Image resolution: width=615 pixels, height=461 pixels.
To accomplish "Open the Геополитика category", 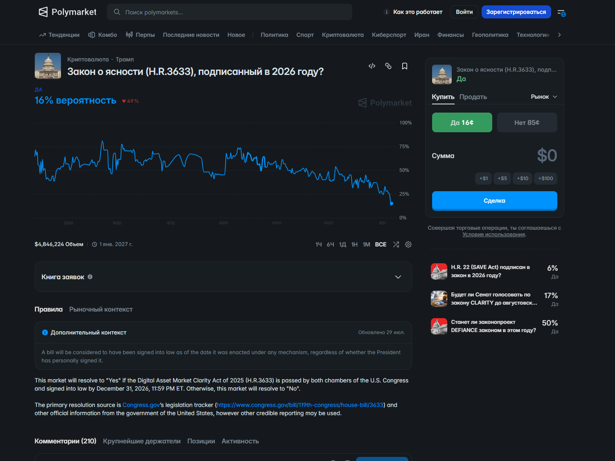I will pyautogui.click(x=490, y=35).
